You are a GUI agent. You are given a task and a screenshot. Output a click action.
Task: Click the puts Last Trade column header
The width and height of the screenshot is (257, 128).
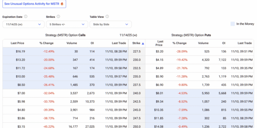tap(245, 43)
